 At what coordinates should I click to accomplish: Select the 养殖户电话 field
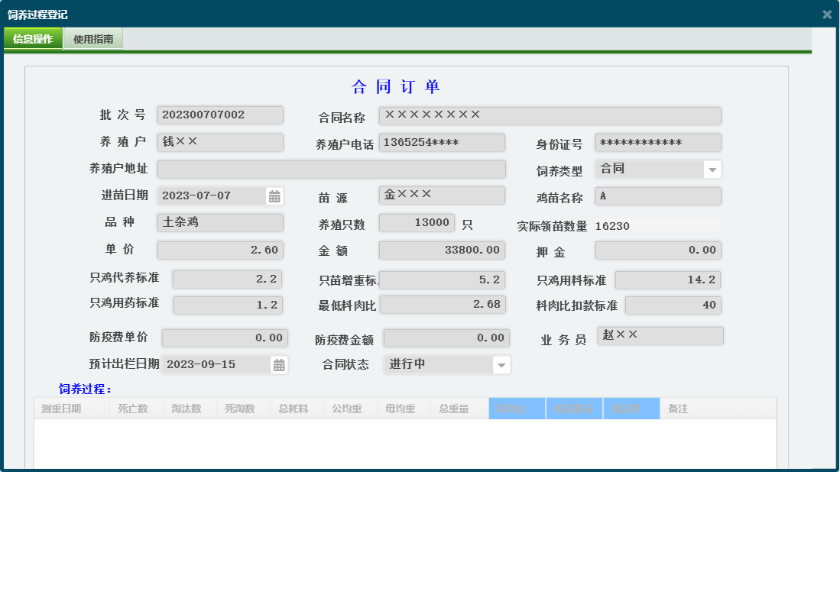[x=441, y=142]
